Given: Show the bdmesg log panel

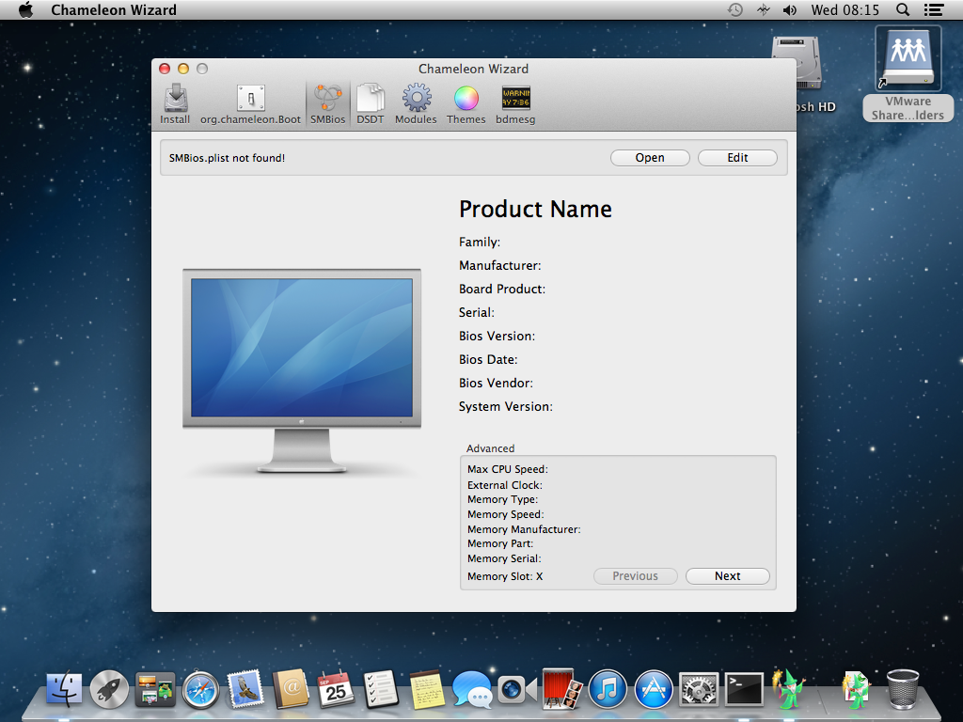Looking at the screenshot, I should [x=515, y=103].
